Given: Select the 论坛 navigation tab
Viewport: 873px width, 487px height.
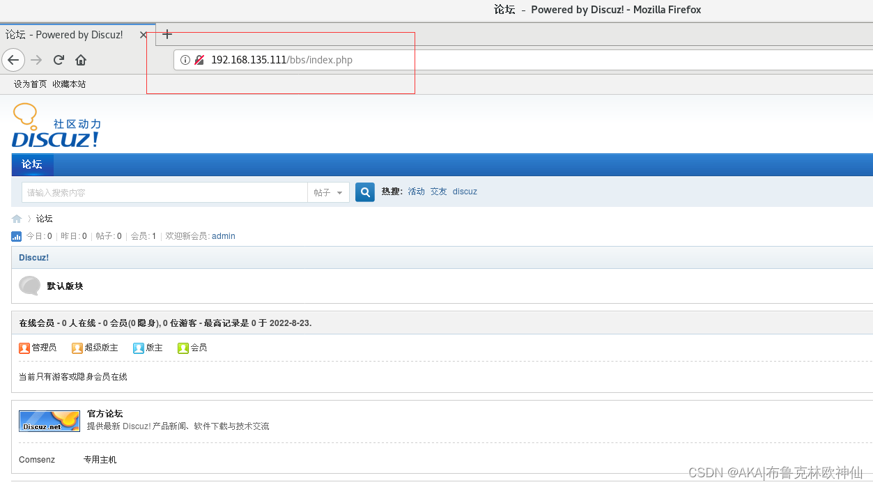Looking at the screenshot, I should click(x=32, y=164).
